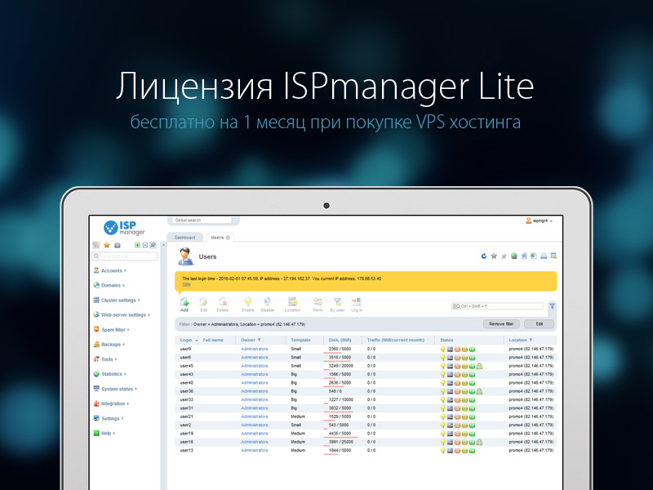653x490 pixels.
Task: Open Administrators link in user13 row
Action: [x=255, y=451]
